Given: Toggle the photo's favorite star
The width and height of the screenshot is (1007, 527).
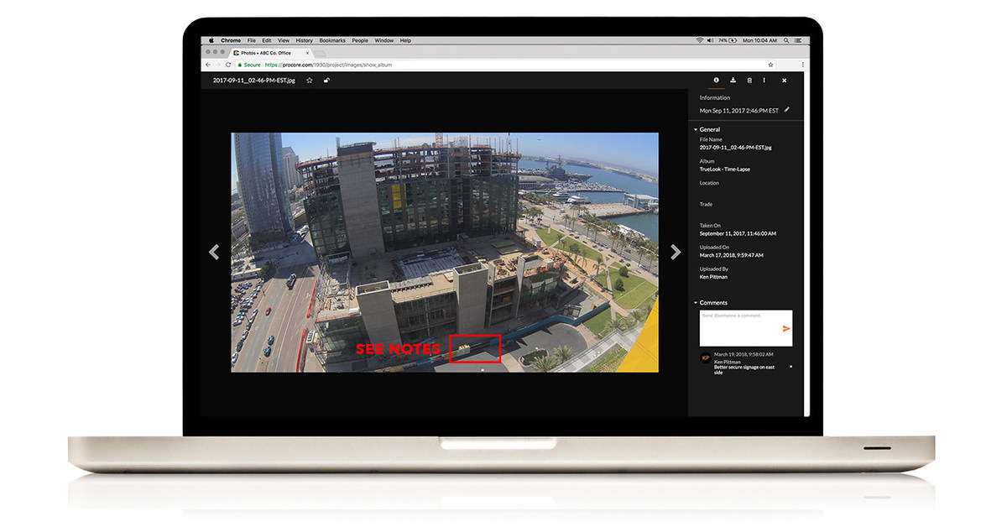Looking at the screenshot, I should (x=309, y=80).
